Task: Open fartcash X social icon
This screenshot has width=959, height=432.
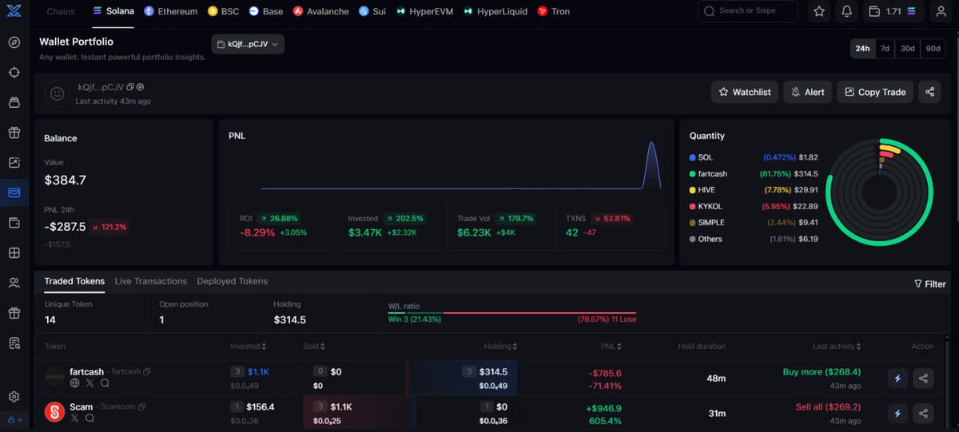Action: pyautogui.click(x=90, y=383)
